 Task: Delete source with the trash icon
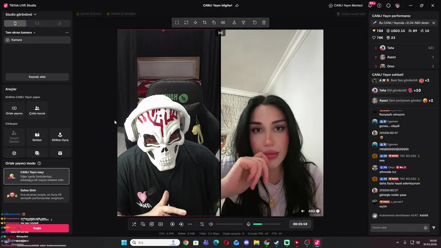pyautogui.click(x=264, y=22)
